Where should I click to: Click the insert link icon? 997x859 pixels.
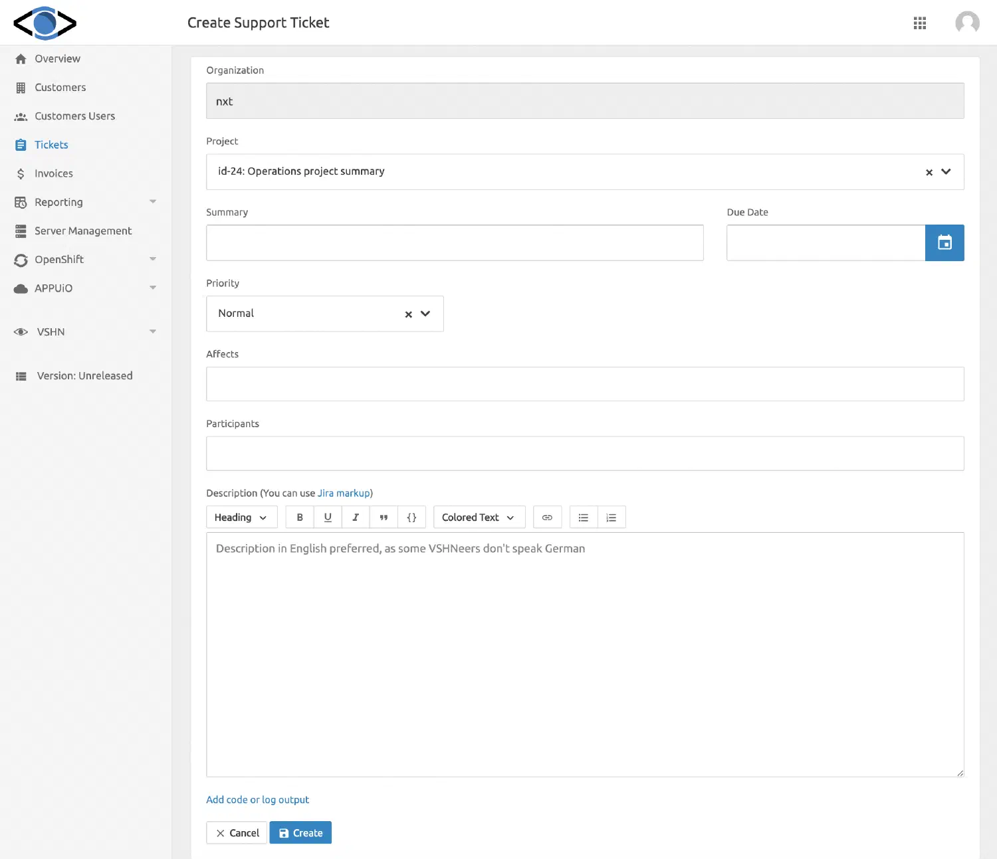click(x=547, y=518)
